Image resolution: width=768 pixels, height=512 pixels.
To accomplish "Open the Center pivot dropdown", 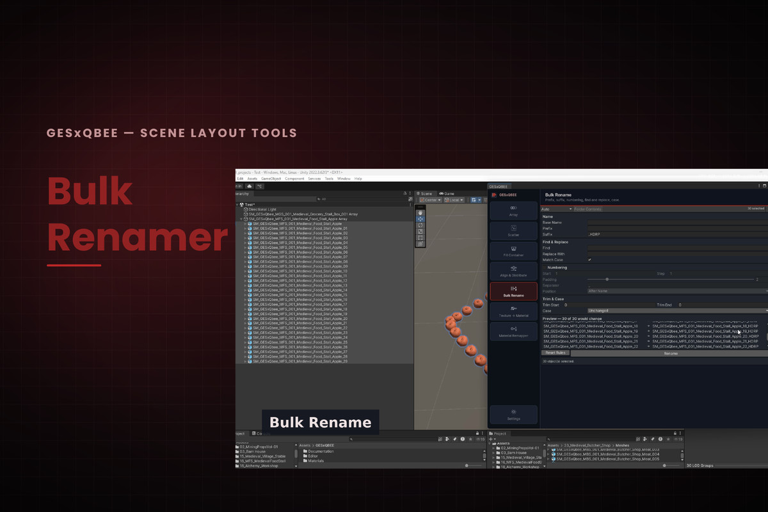I will (431, 200).
